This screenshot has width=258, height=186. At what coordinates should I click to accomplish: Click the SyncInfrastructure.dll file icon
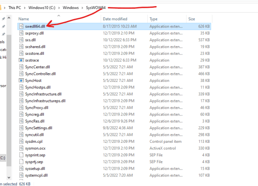[21, 94]
